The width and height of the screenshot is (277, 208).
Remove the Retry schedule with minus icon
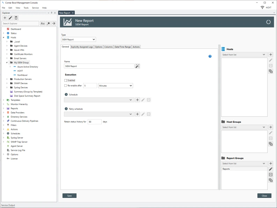[148, 114]
